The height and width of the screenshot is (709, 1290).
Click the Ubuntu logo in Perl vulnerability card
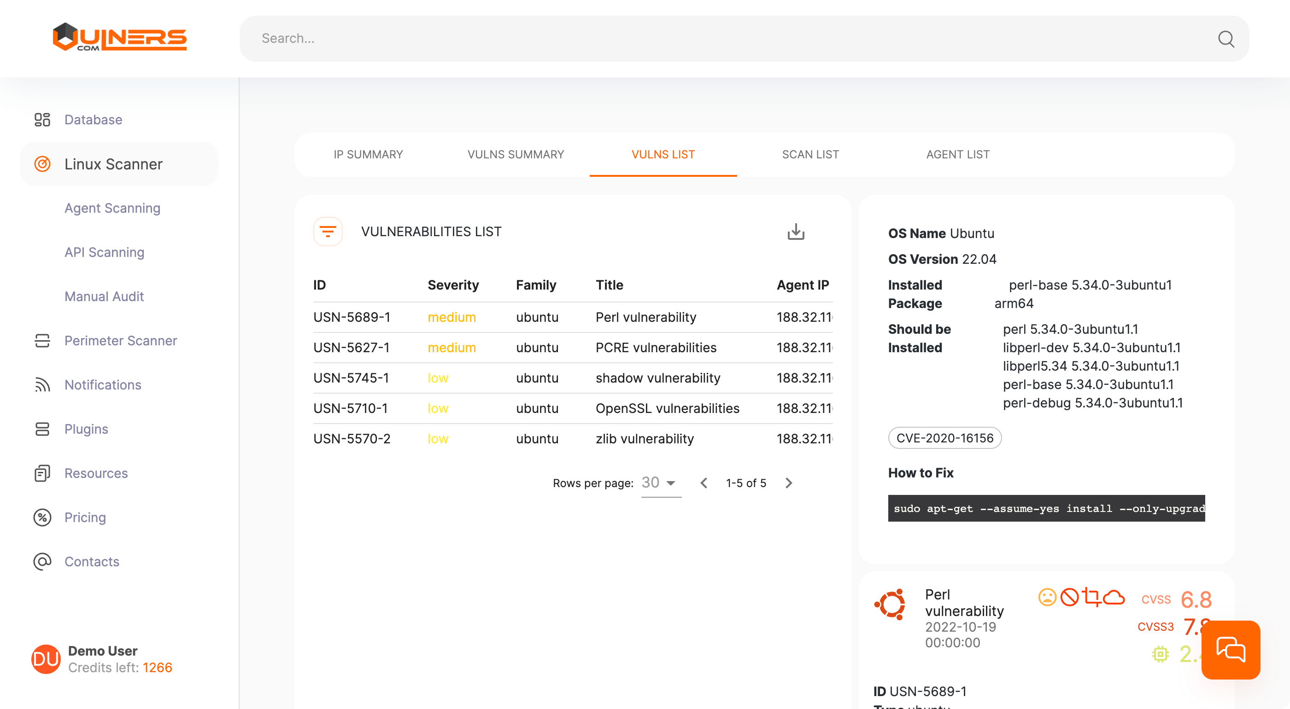coord(891,604)
